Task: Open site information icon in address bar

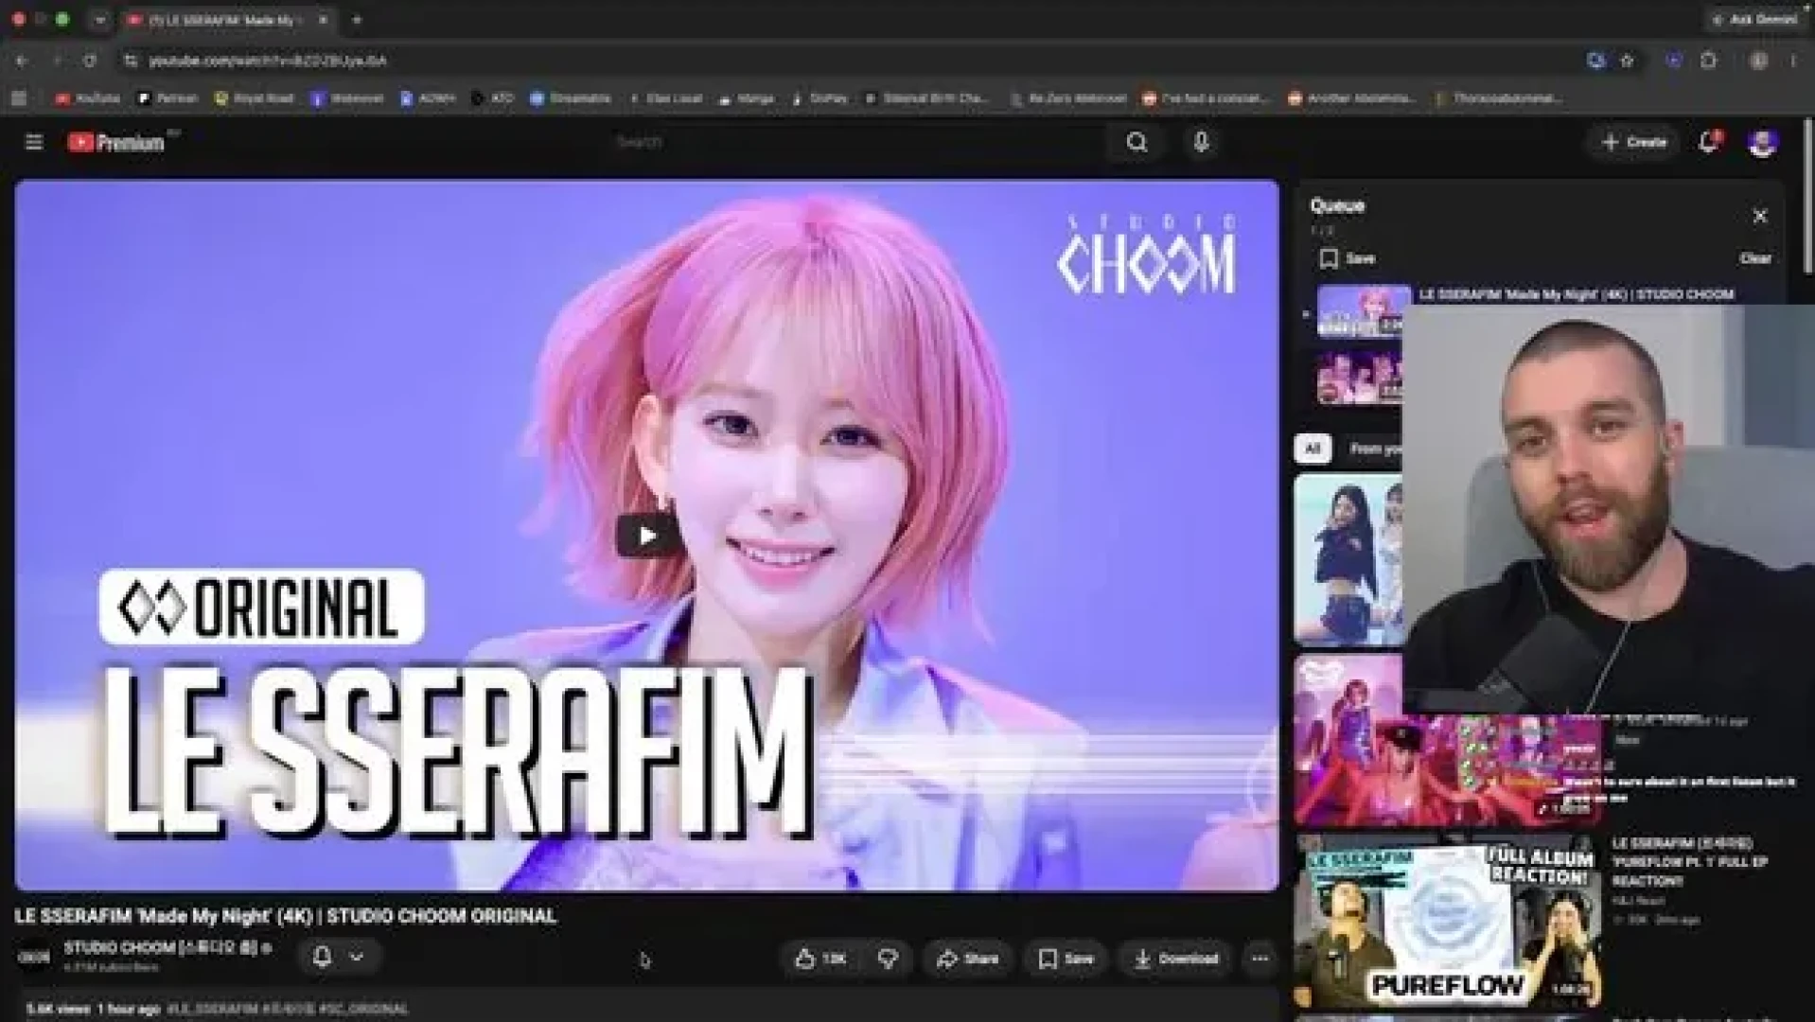Action: pyautogui.click(x=131, y=61)
